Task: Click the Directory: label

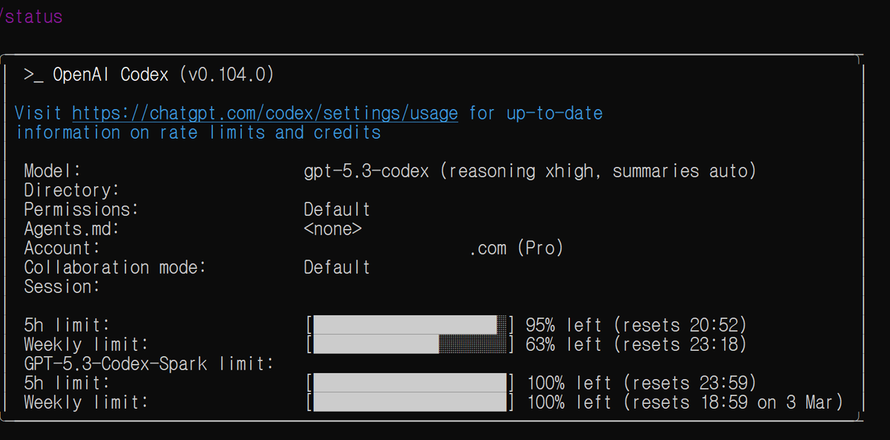Action: tap(71, 191)
